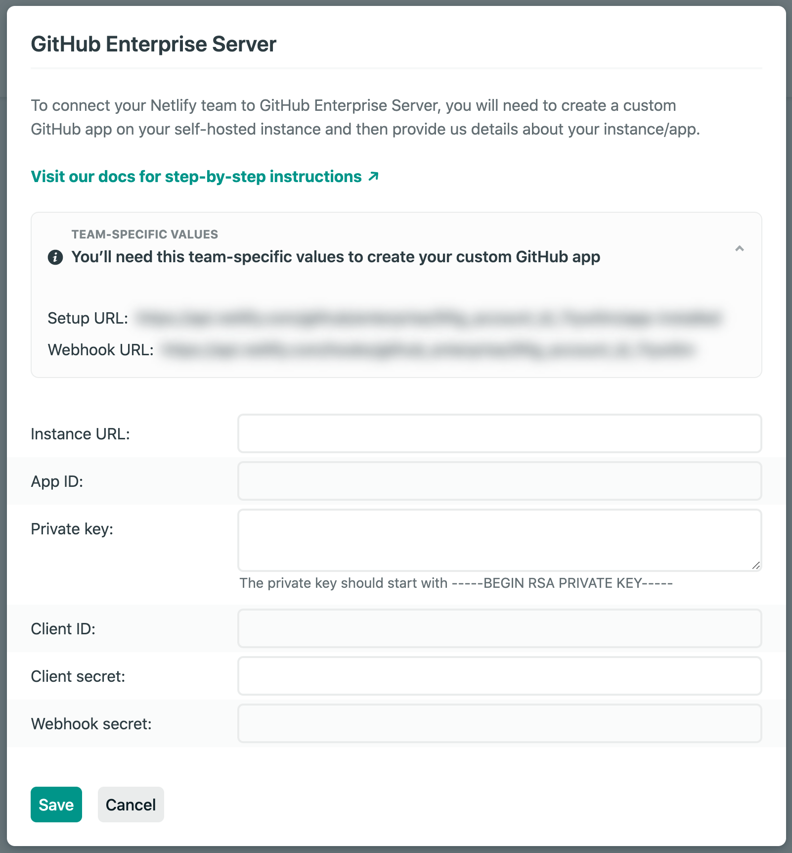The image size is (792, 853).
Task: Click the GitHub Enterprise Server heading
Action: point(154,44)
